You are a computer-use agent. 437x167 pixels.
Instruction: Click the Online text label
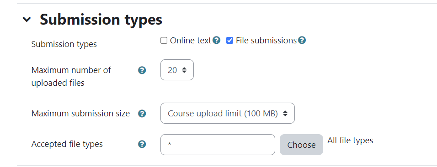click(x=191, y=41)
